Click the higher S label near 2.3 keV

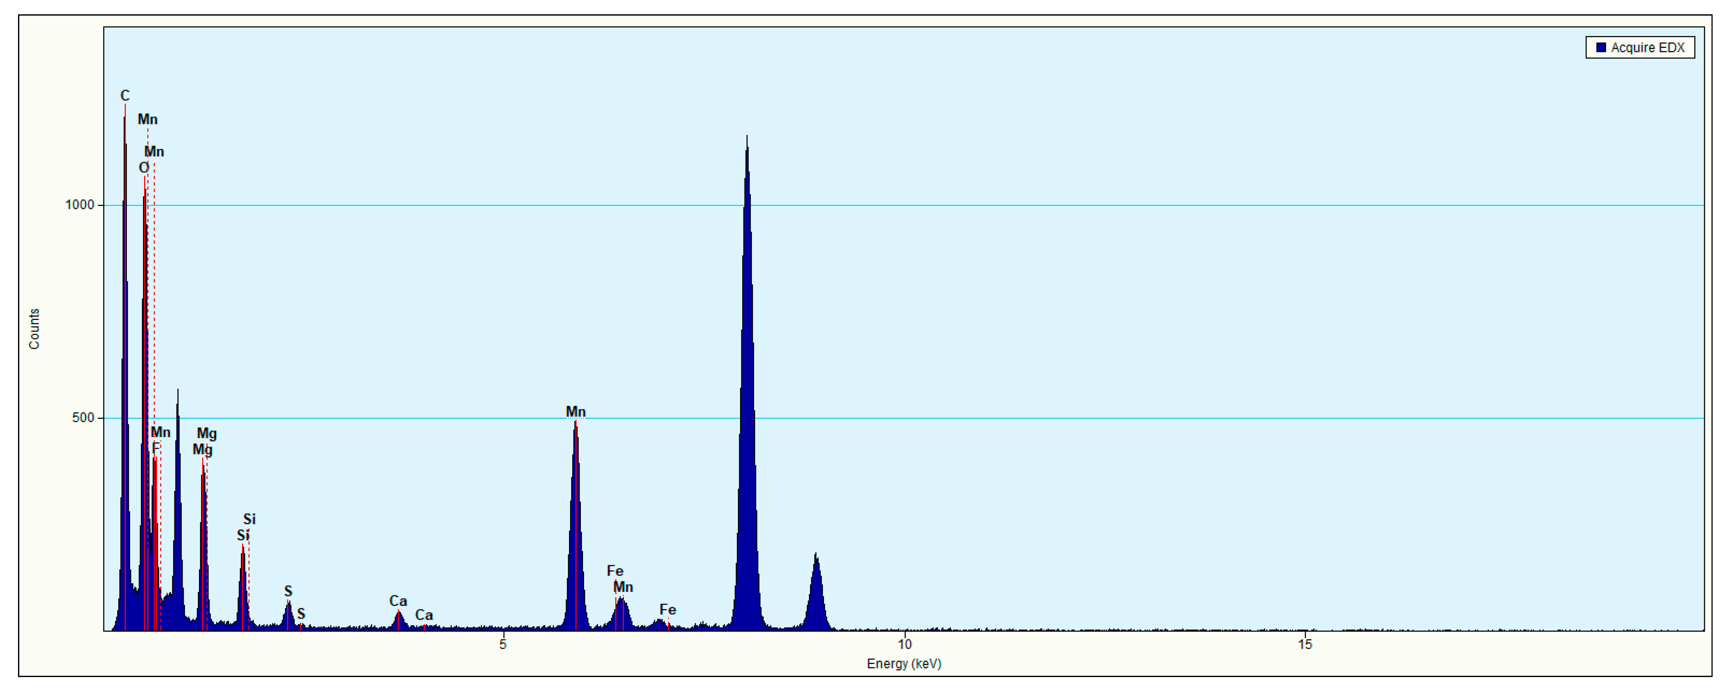pyautogui.click(x=288, y=591)
